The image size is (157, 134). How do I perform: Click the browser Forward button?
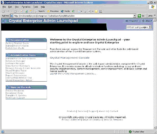pos(15,11)
